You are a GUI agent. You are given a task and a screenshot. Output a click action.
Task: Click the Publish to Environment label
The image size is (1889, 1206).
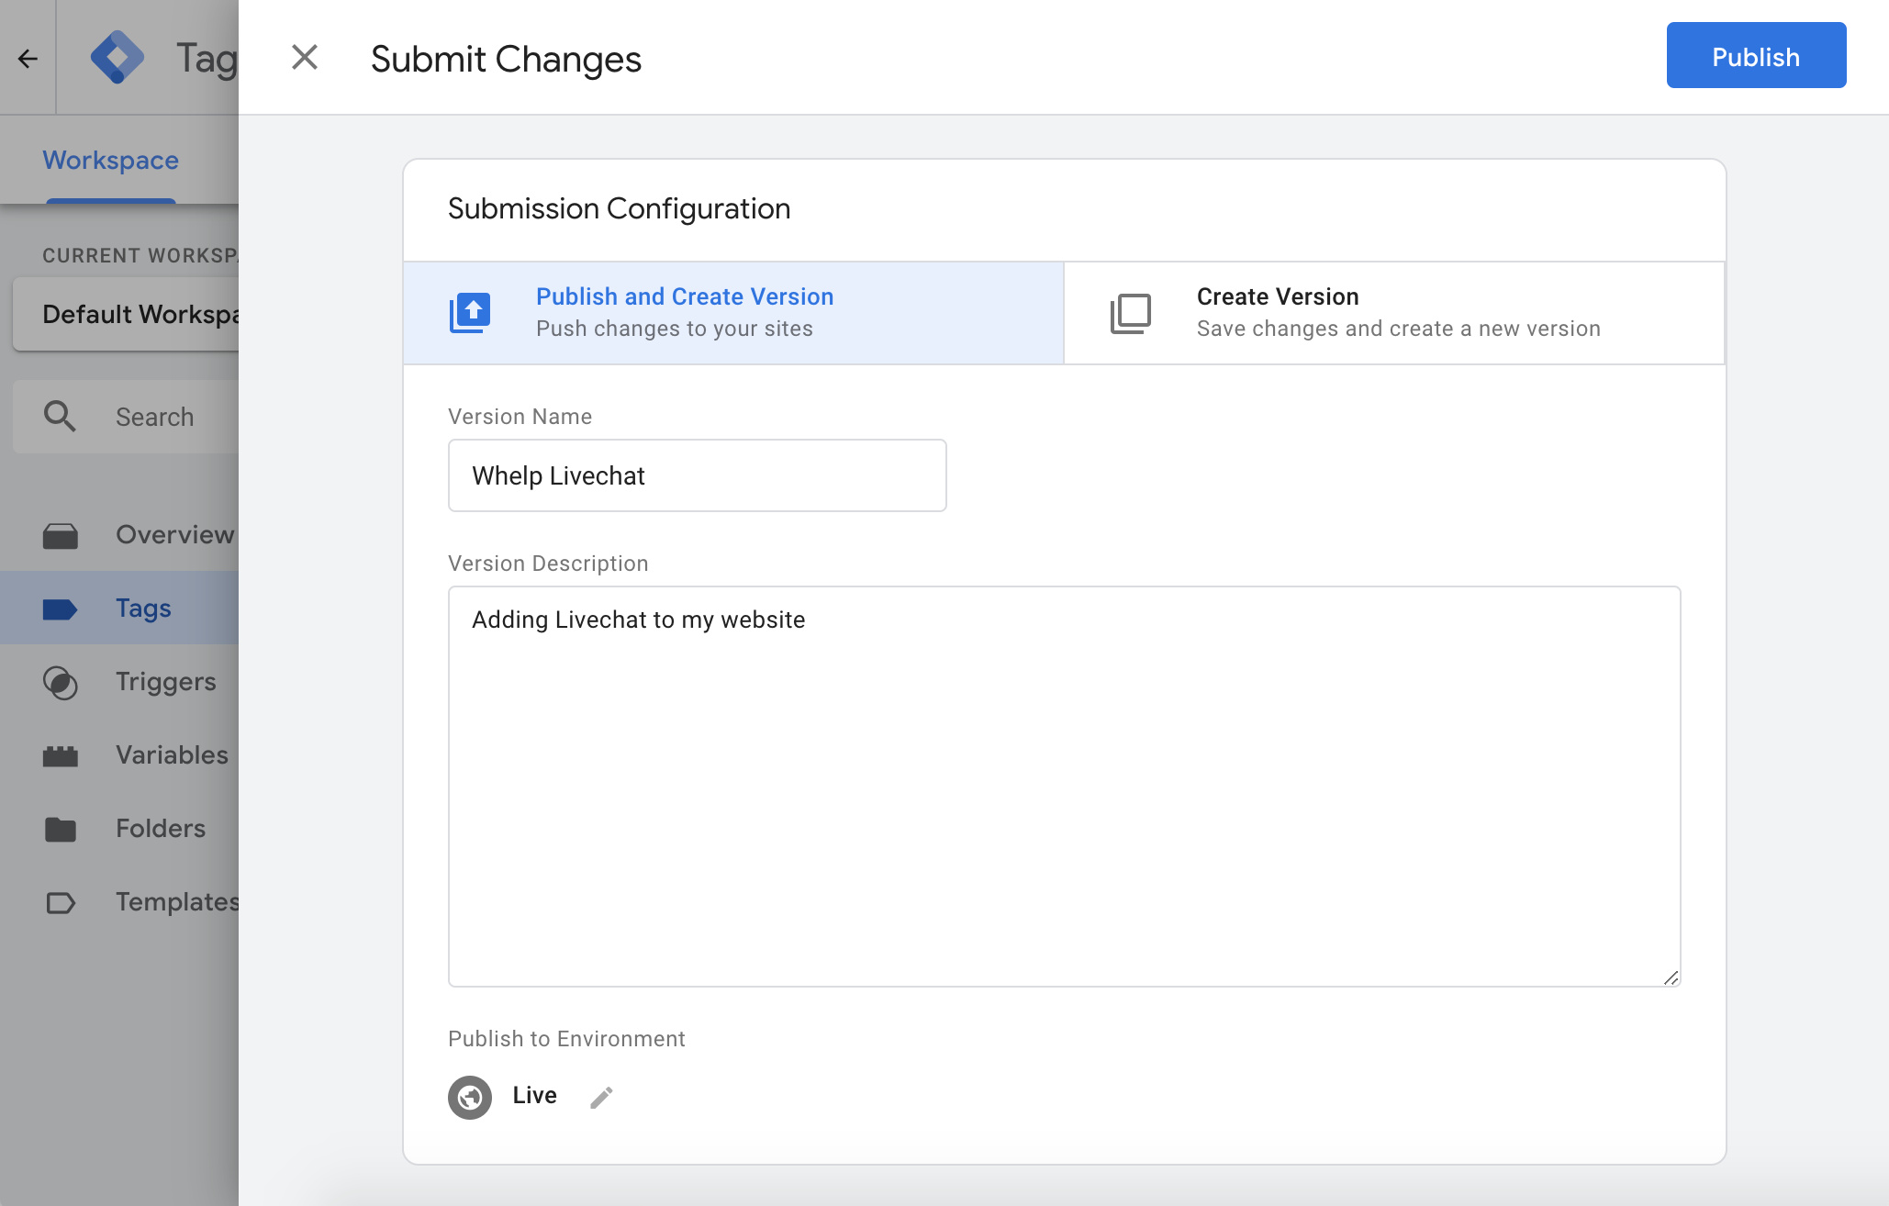(566, 1039)
